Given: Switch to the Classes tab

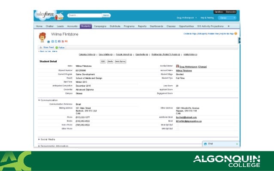Looking at the screenshot, I should pos(171,26).
